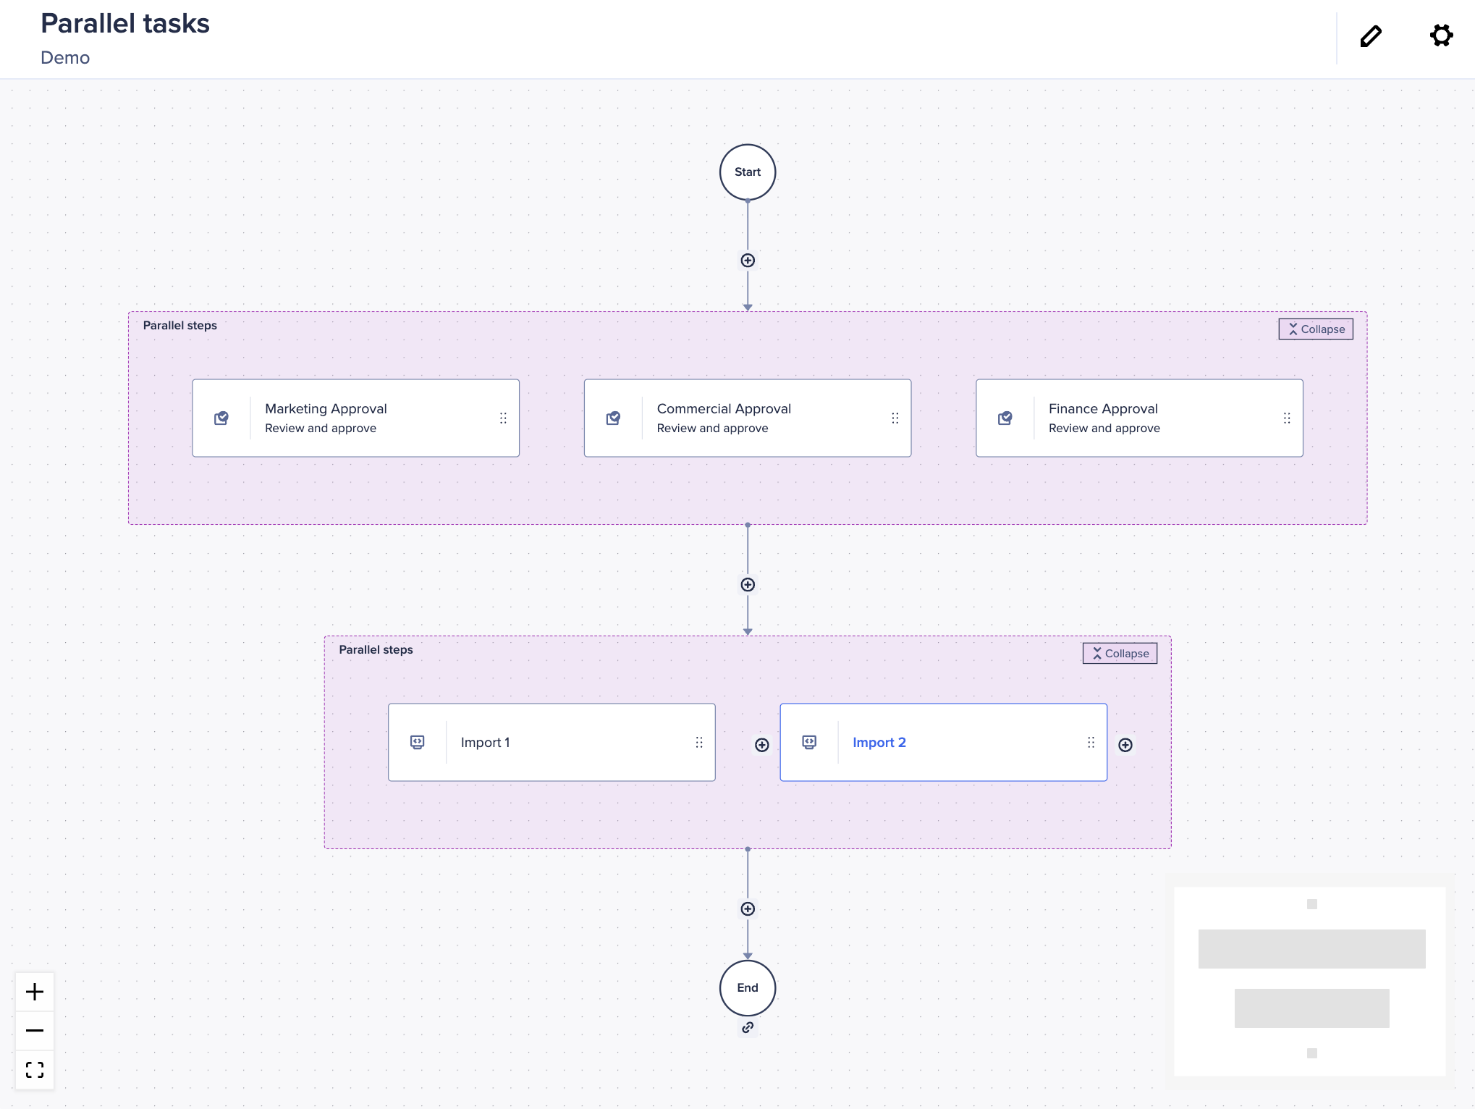
Task: Select the Start node
Action: coord(747,172)
